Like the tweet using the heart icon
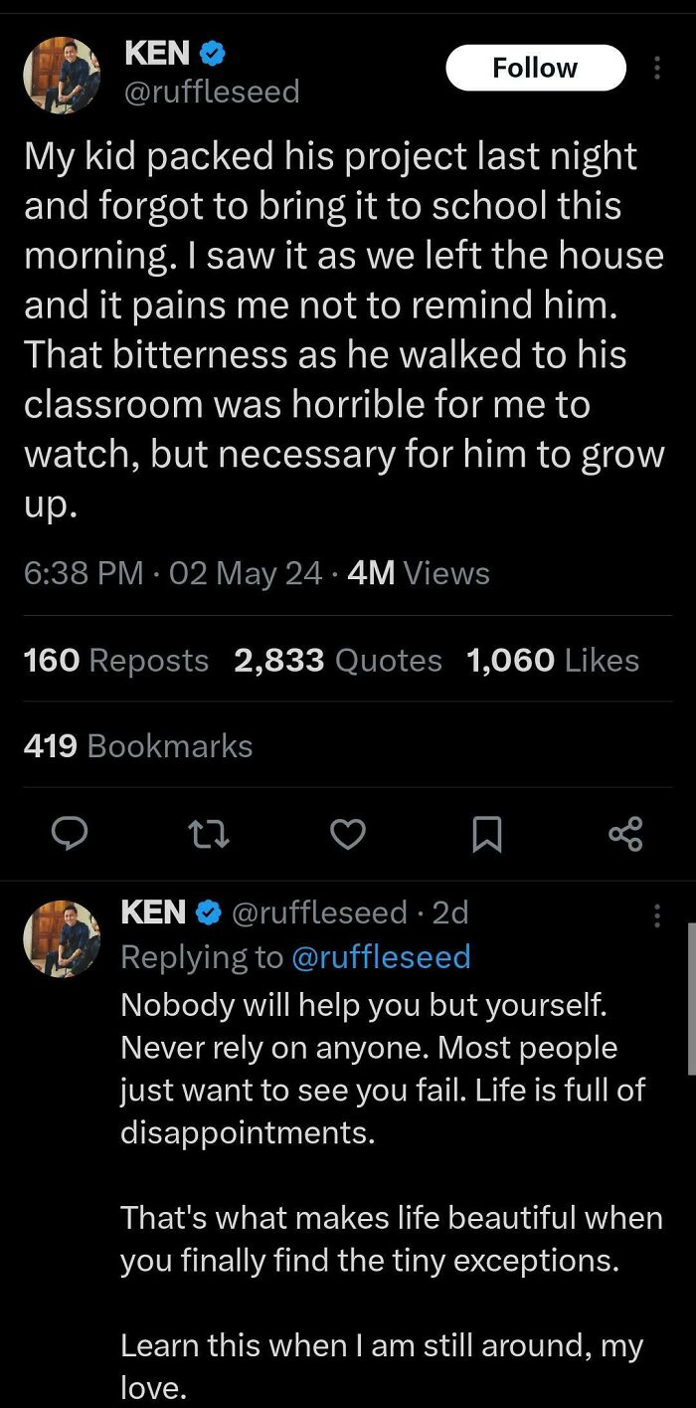The image size is (696, 1408). (x=347, y=834)
